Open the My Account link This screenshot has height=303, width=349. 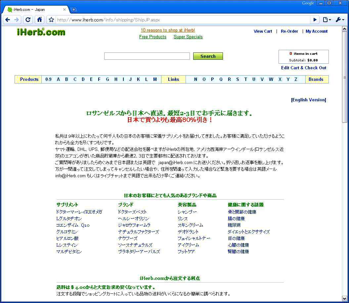(x=317, y=31)
